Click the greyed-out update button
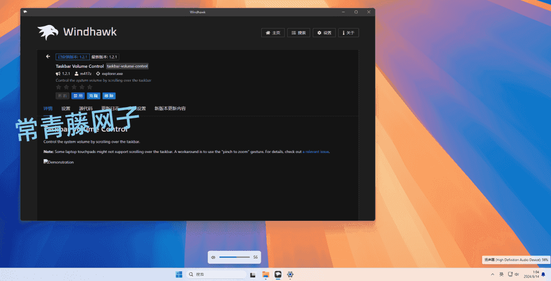Image resolution: width=551 pixels, height=281 pixels. (63, 95)
